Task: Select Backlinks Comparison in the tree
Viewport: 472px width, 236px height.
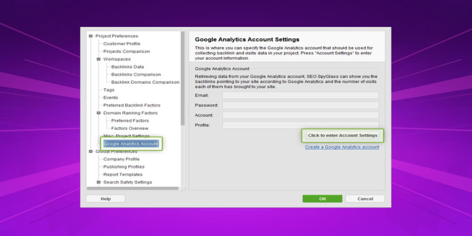Action: [x=136, y=75]
